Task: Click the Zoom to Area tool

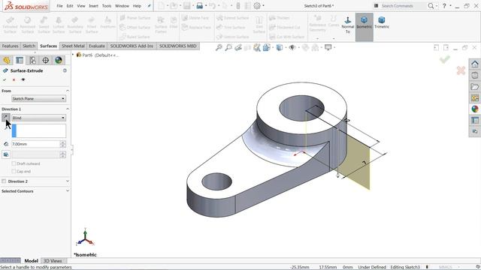Action: click(228, 47)
